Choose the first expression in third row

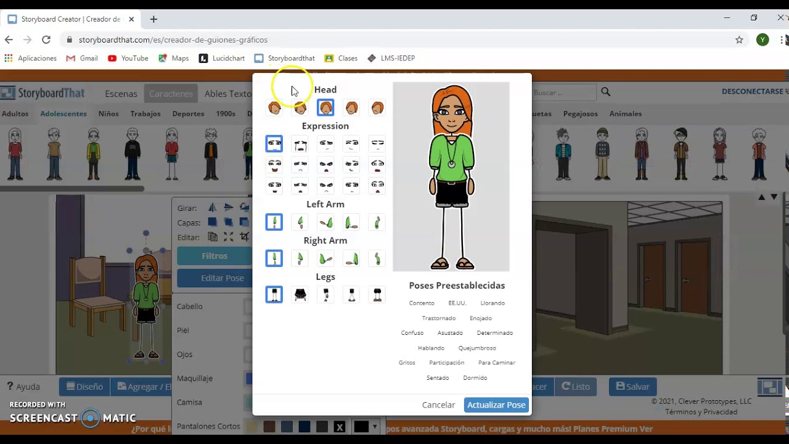point(274,186)
